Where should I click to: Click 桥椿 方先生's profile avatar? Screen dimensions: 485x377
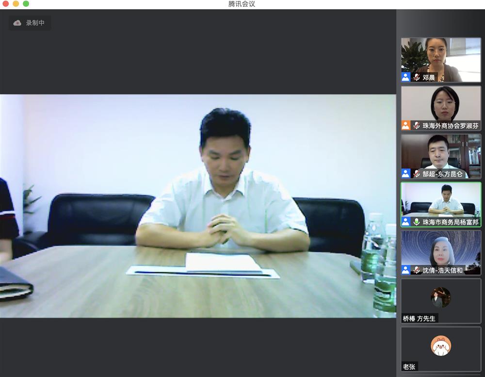pos(440,297)
